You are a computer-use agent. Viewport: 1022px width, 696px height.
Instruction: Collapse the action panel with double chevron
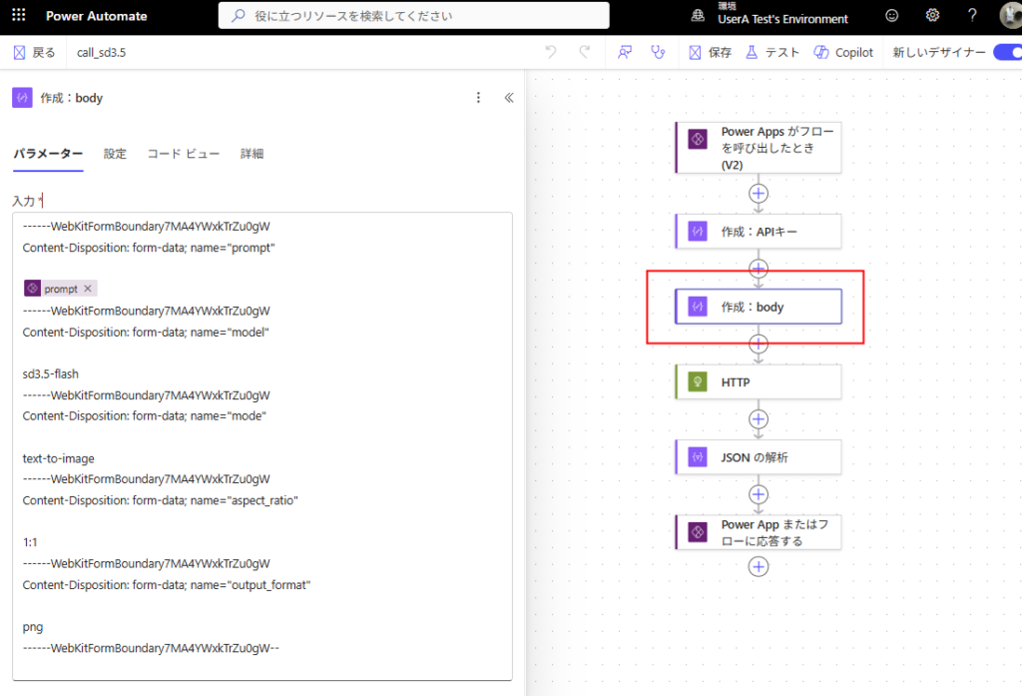coord(508,98)
